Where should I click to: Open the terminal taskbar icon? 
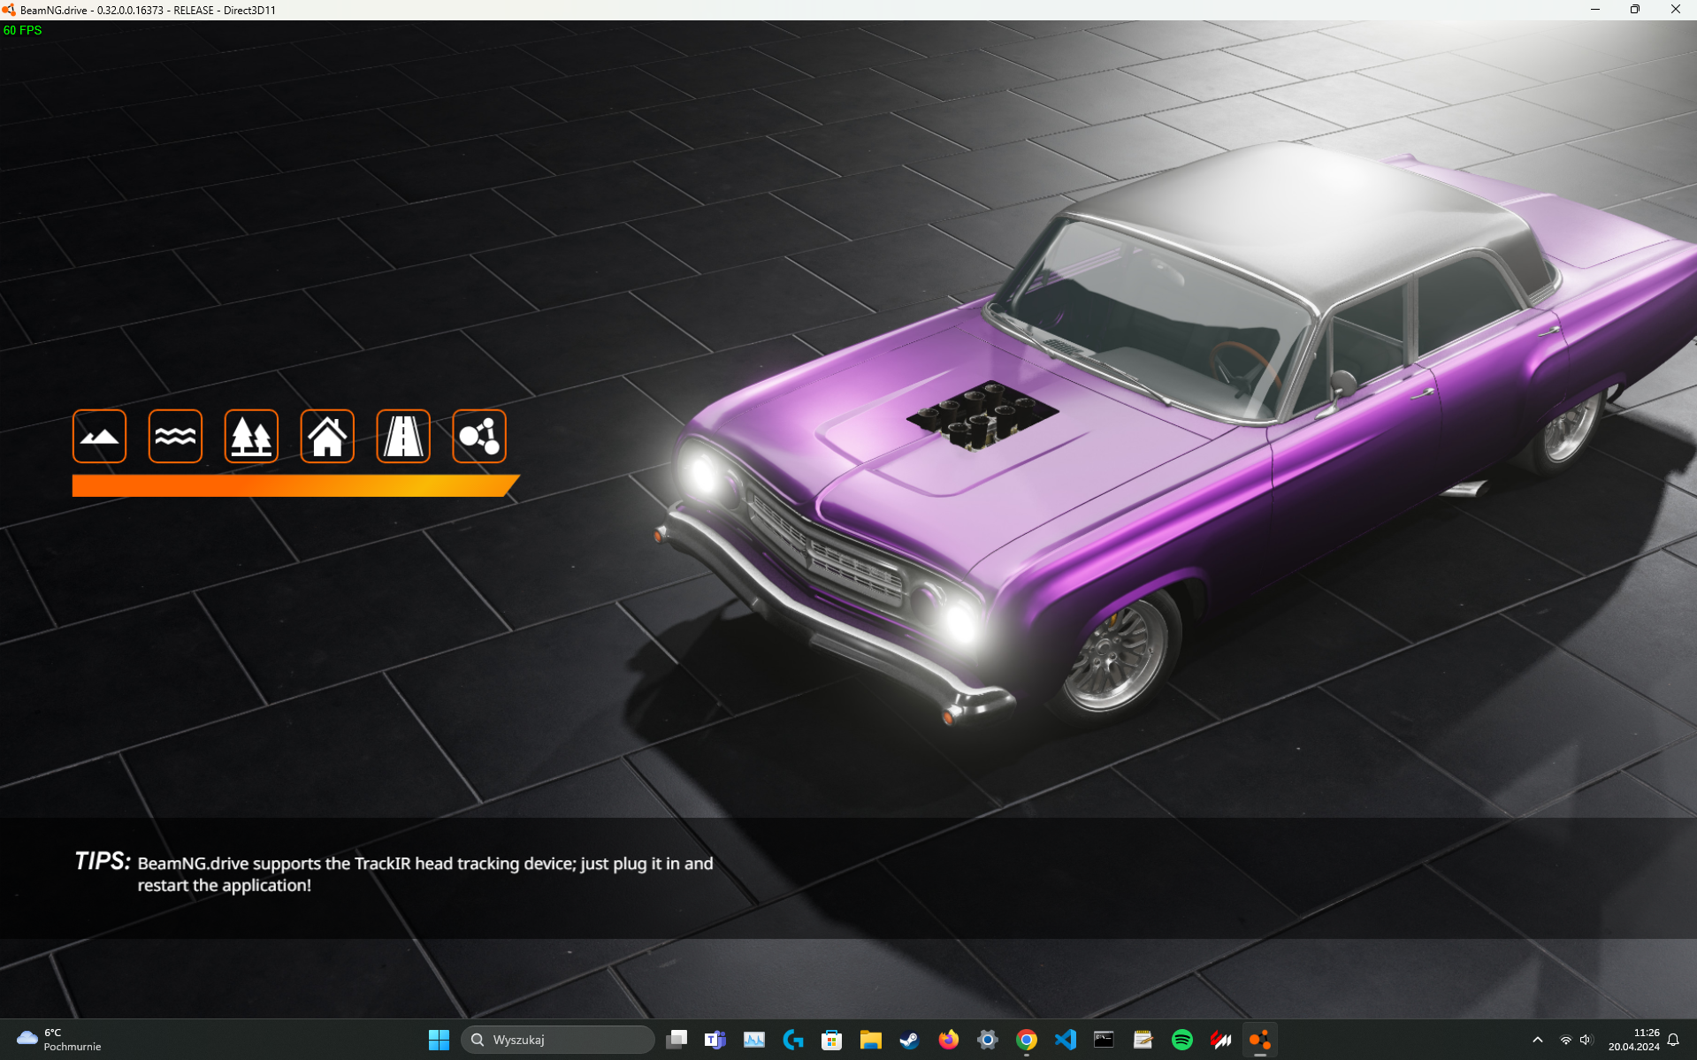(1104, 1040)
